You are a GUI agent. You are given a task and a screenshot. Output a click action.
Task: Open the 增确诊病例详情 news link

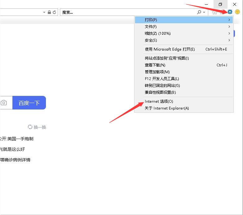pyautogui.click(x=15, y=160)
